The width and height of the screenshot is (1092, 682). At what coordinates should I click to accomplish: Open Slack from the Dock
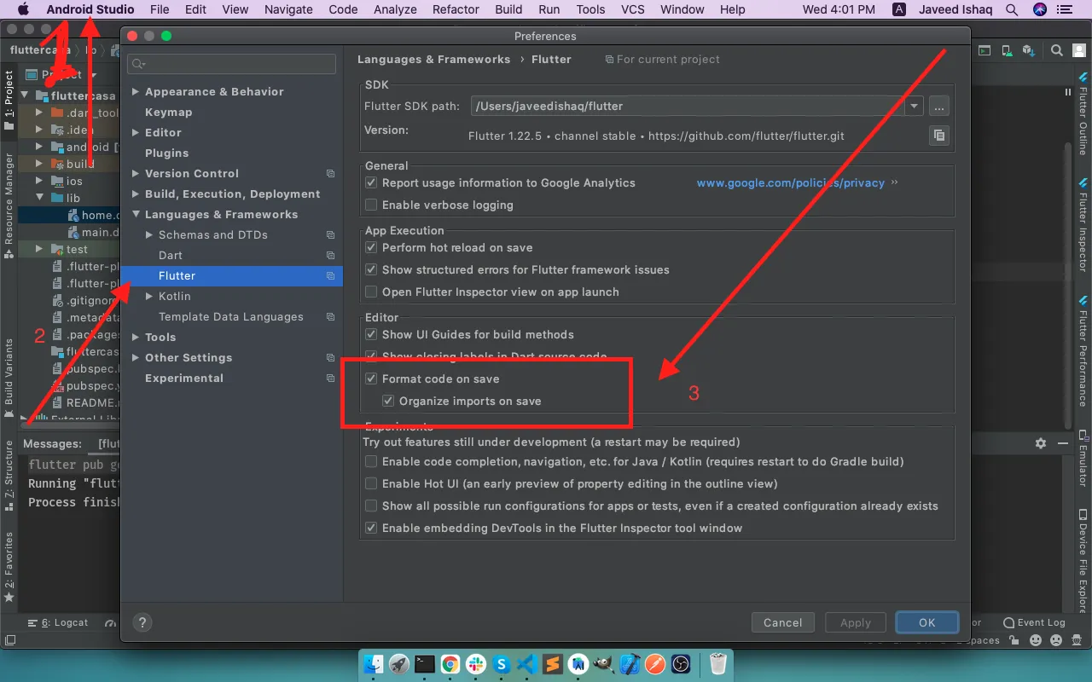pyautogui.click(x=475, y=664)
